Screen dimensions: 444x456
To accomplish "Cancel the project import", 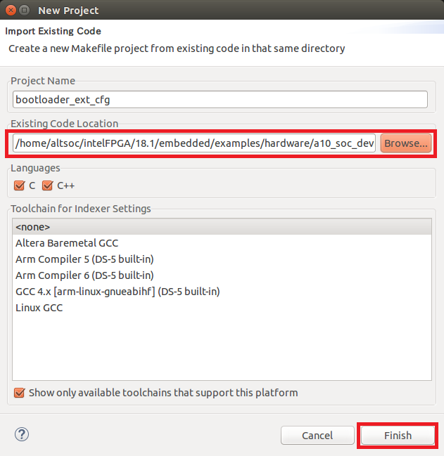I will 317,436.
